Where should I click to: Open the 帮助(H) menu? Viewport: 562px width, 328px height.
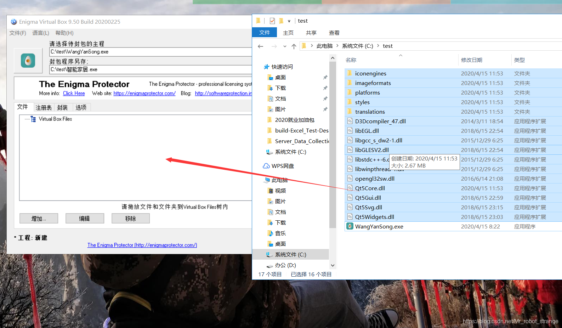pyautogui.click(x=64, y=33)
